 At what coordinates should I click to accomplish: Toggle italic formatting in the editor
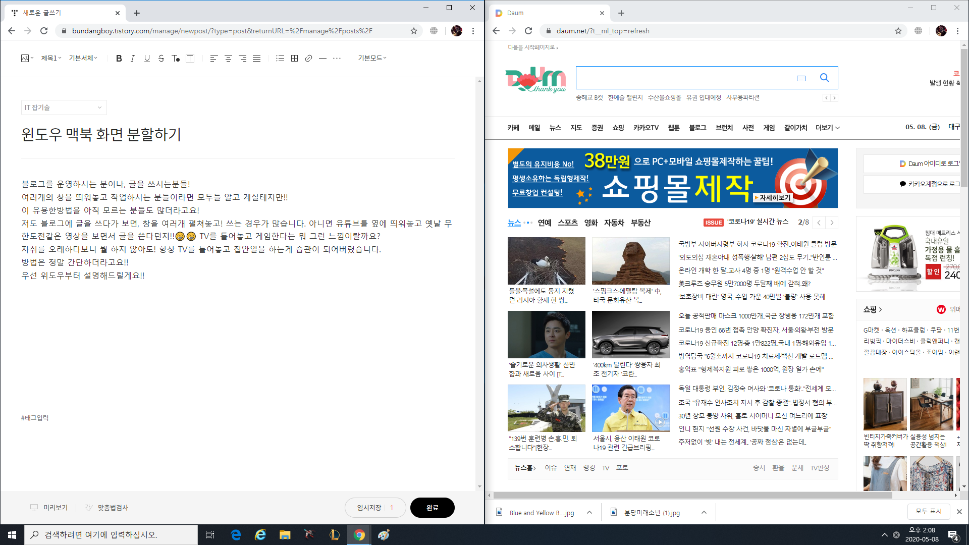(133, 59)
